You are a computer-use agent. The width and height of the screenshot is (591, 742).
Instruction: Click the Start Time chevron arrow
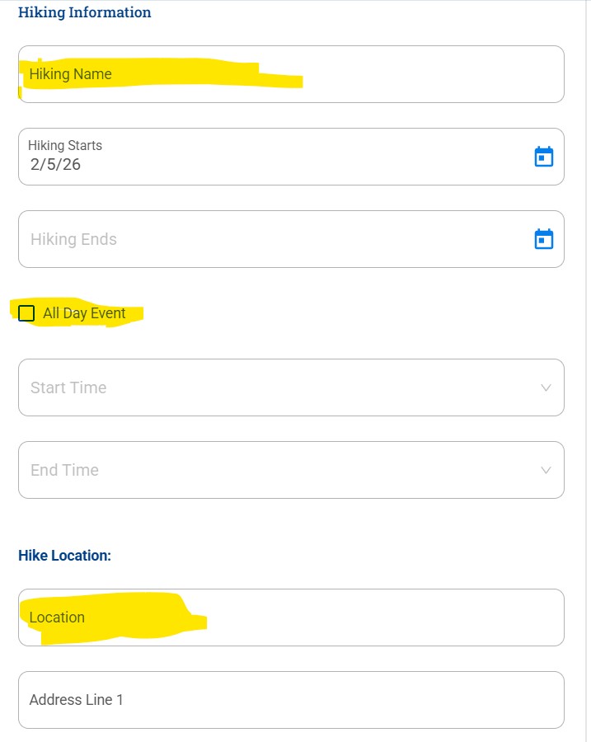pyautogui.click(x=545, y=387)
